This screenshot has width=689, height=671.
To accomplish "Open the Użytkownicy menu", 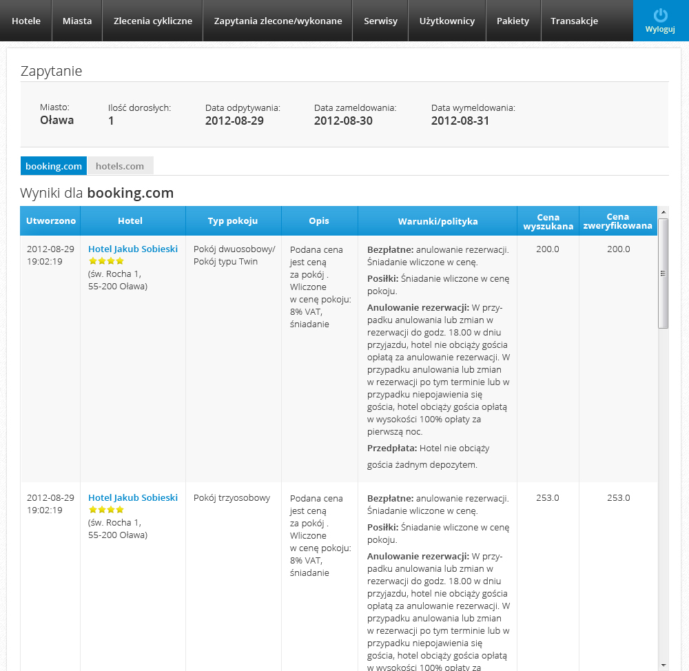I will [x=447, y=21].
